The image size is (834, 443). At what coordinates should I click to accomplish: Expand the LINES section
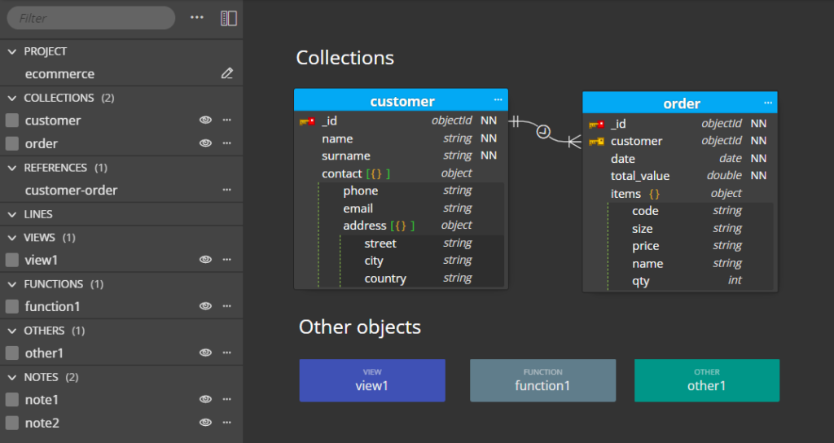[x=12, y=214]
